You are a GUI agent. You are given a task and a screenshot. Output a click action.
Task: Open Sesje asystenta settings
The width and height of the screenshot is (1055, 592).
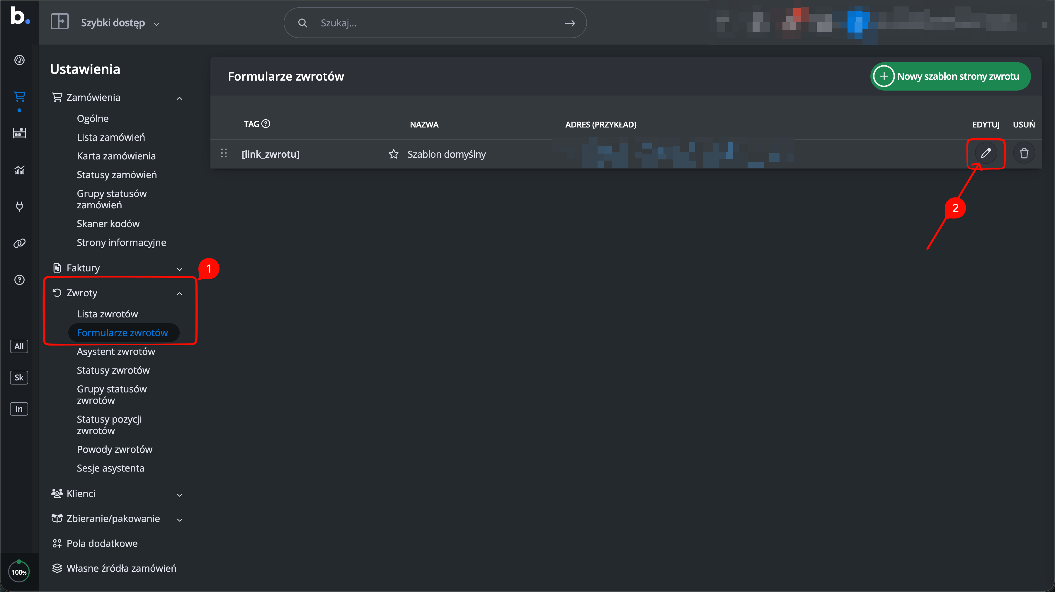(x=110, y=469)
